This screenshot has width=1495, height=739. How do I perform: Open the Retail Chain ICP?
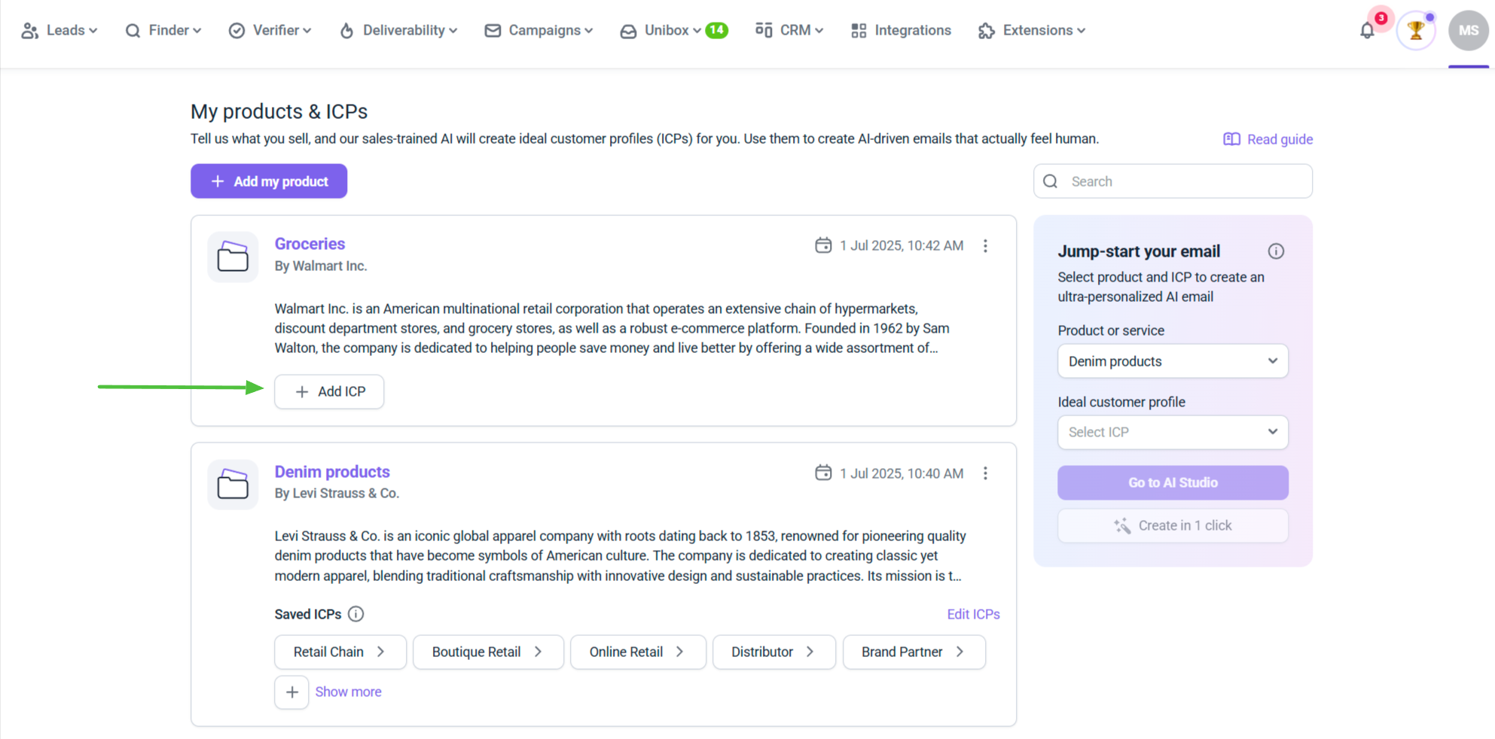(340, 652)
